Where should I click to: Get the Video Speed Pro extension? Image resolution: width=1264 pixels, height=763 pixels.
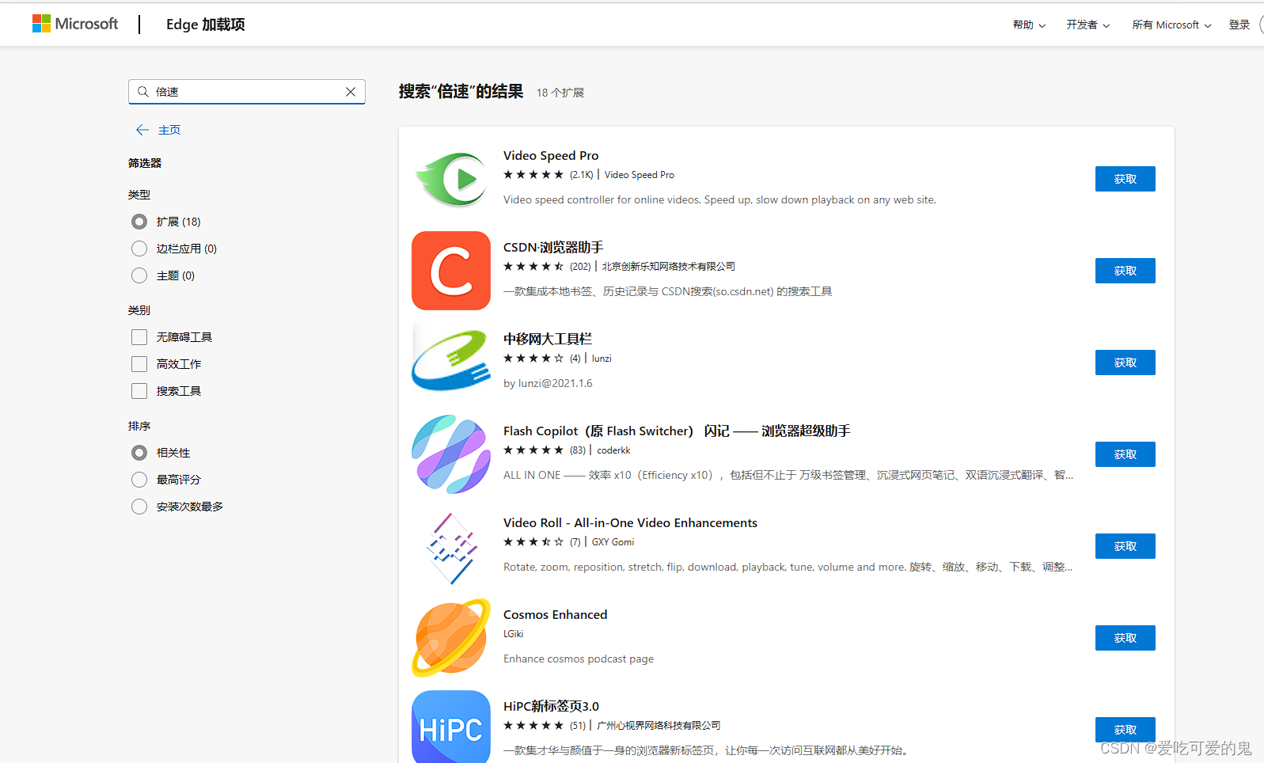1125,179
